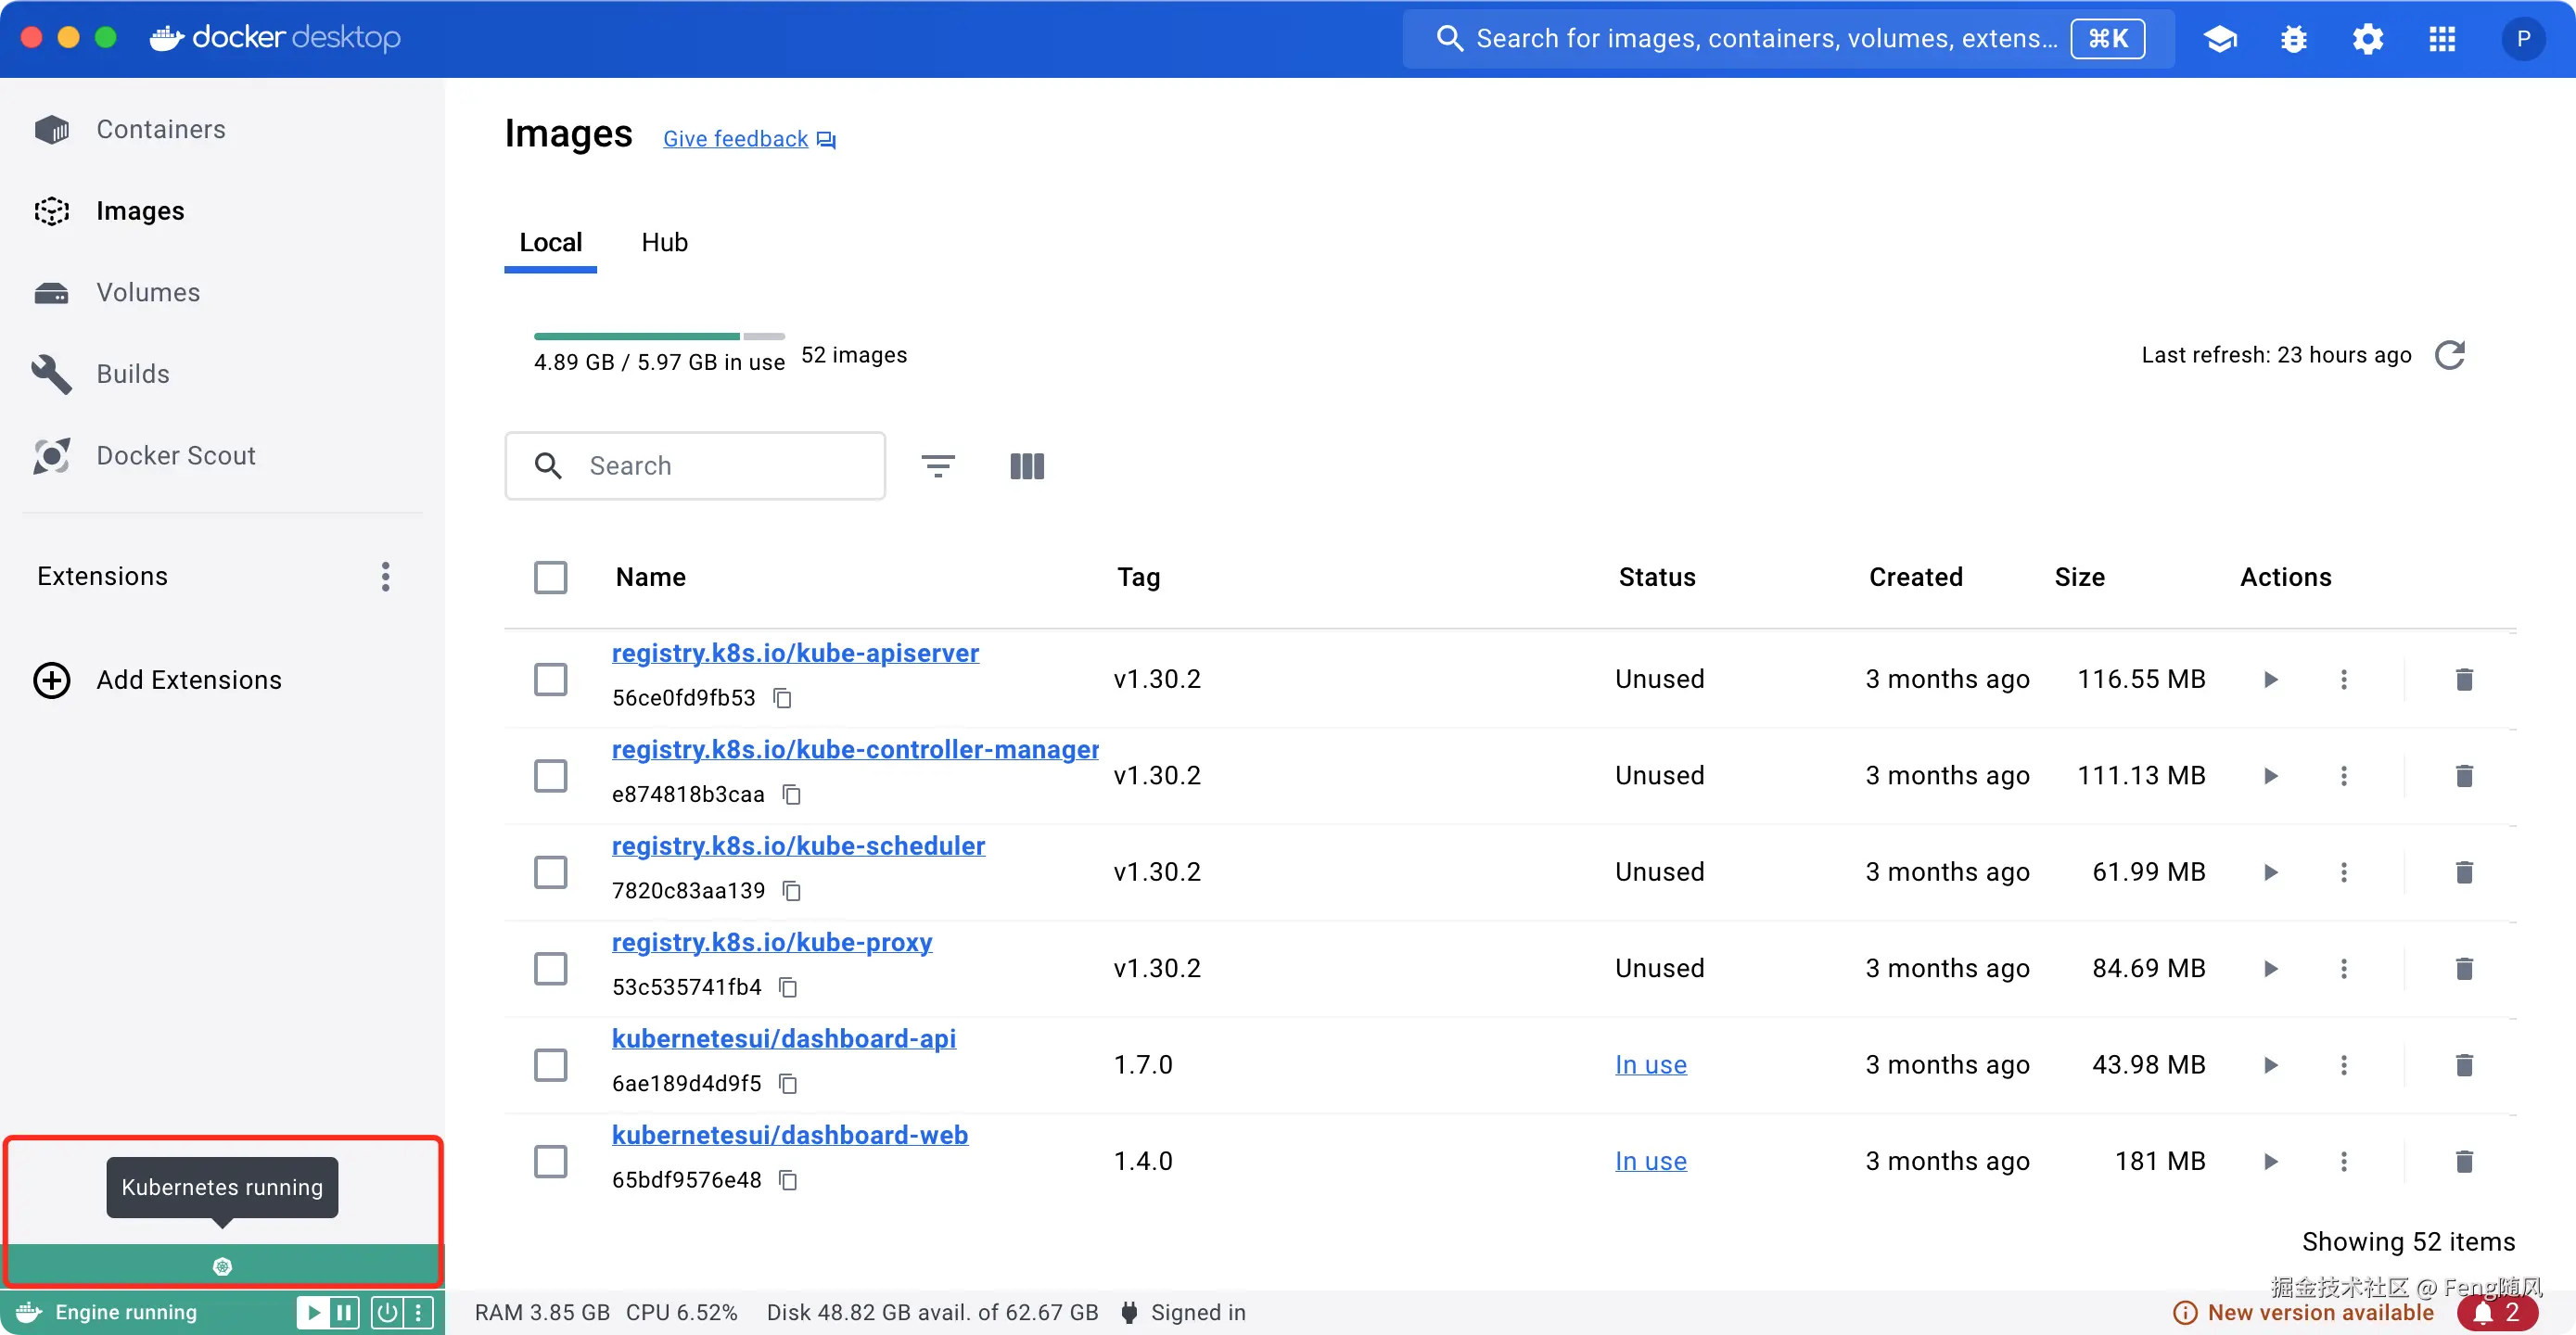Select all images with the header checkbox

[550, 577]
